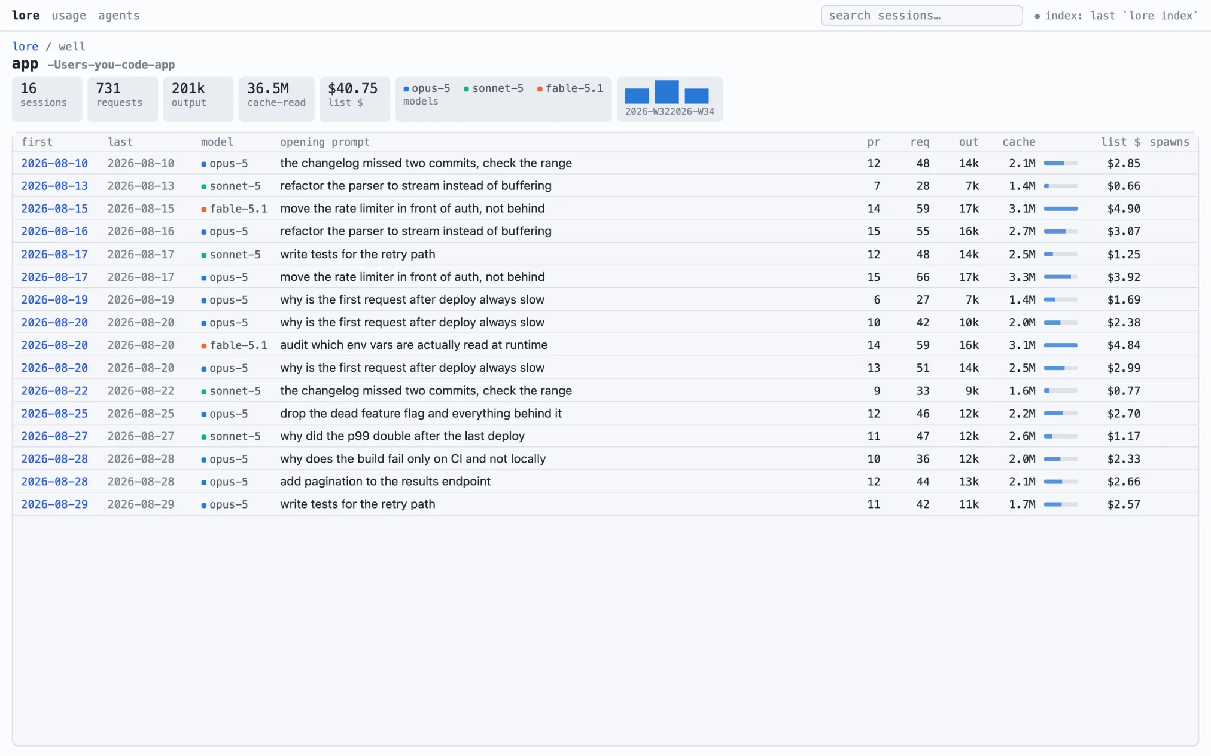Click cache bar in $0.66 row
Viewport: 1211px width, 756px height.
[1061, 186]
